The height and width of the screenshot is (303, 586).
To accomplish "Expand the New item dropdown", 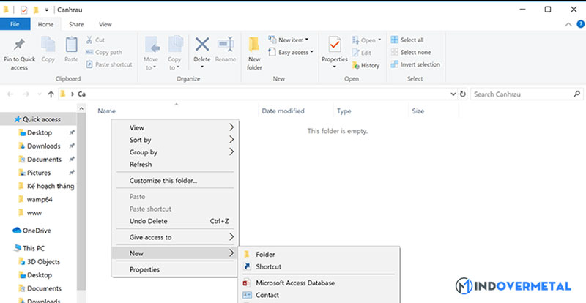I will 288,40.
